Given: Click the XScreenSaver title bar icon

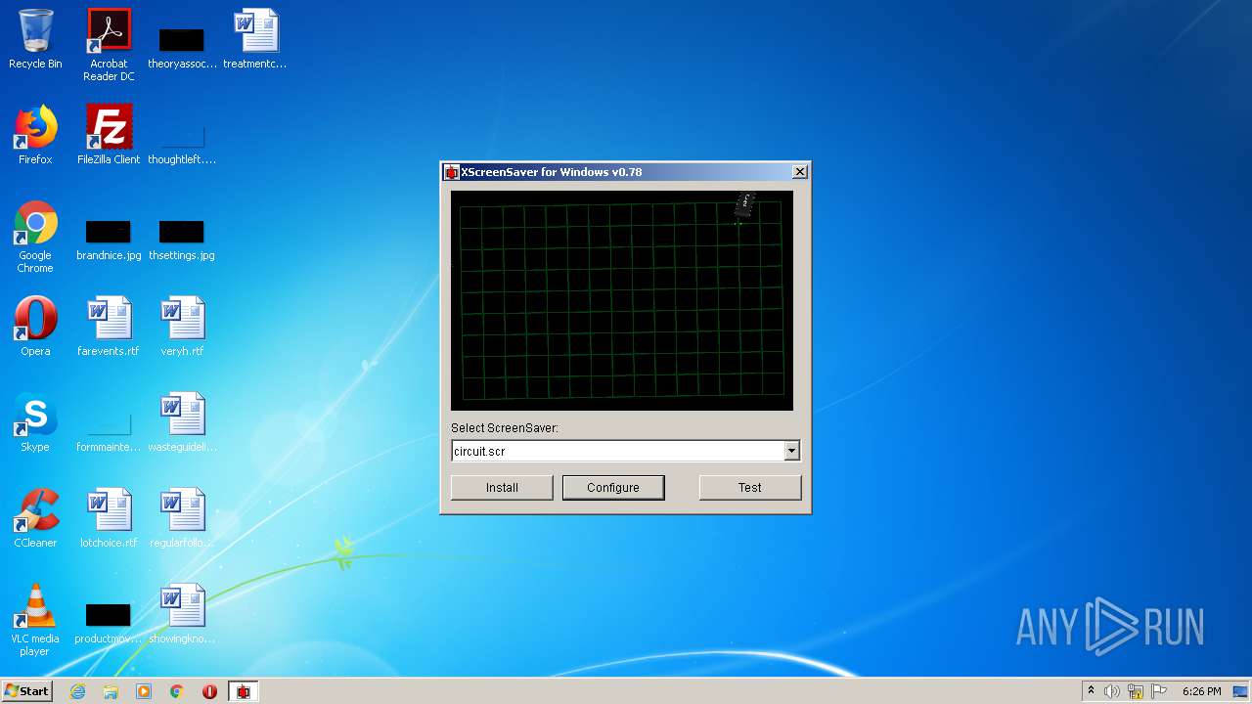Looking at the screenshot, I should [451, 172].
